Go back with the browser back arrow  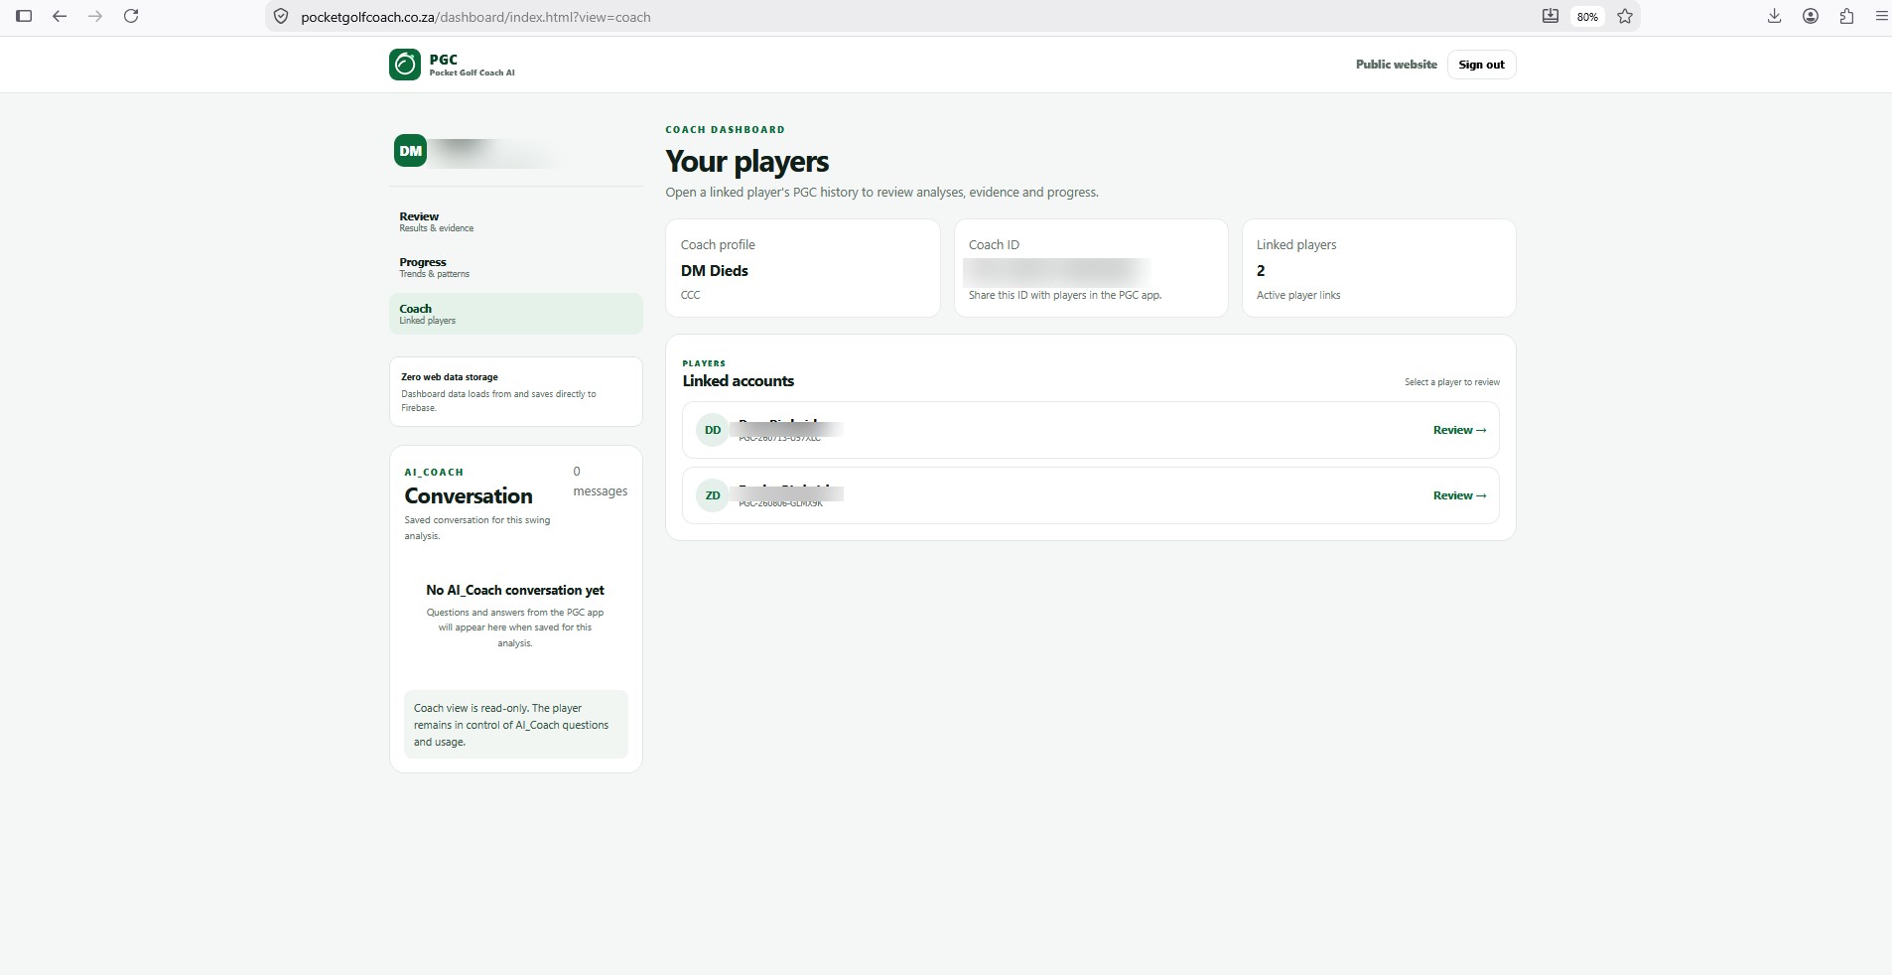pyautogui.click(x=60, y=16)
